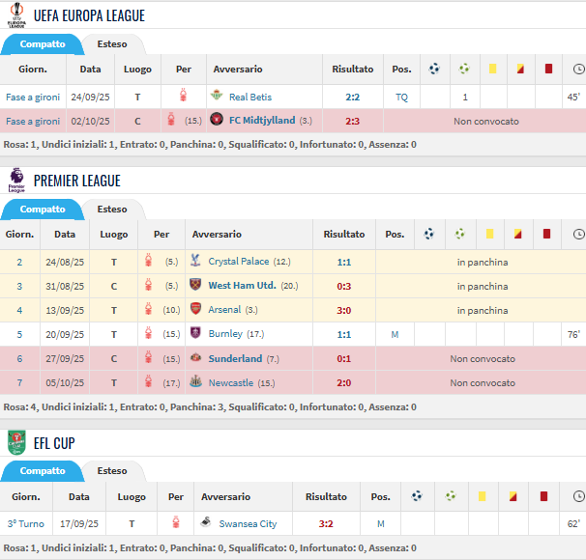This screenshot has height=560, width=586.
Task: Click the Real Betis club crest
Action: tap(217, 97)
